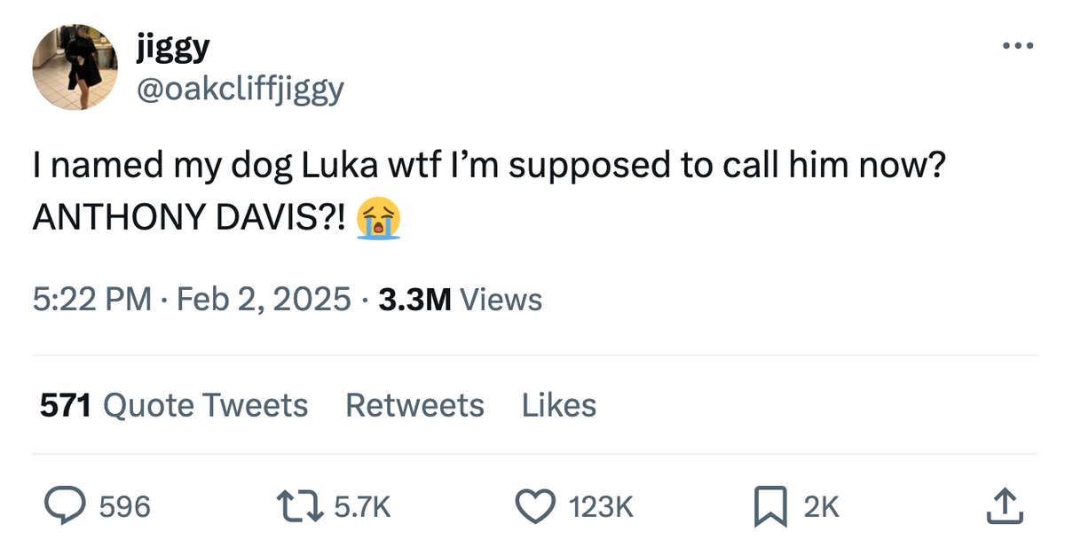Viewport: 1065px width, 547px height.
Task: View the 3.3M Views analytics
Action: (460, 300)
